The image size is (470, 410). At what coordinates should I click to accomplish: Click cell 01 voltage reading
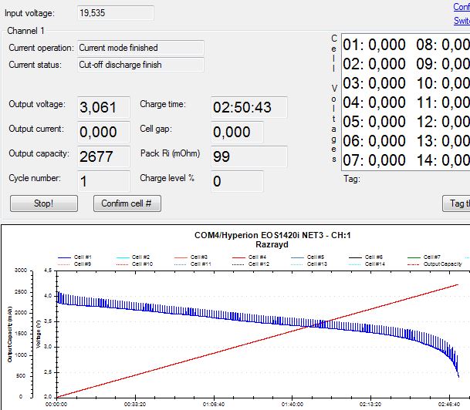374,44
